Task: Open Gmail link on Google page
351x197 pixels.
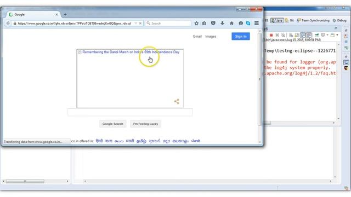Action: pyautogui.click(x=197, y=37)
